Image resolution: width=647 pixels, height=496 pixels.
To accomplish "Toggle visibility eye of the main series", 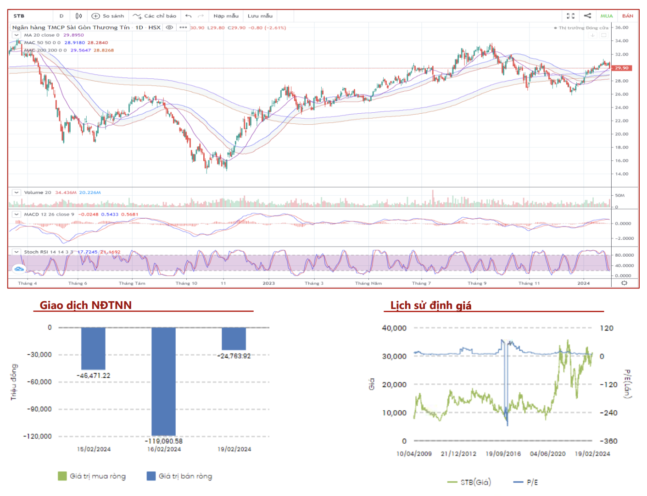I will coord(169,28).
